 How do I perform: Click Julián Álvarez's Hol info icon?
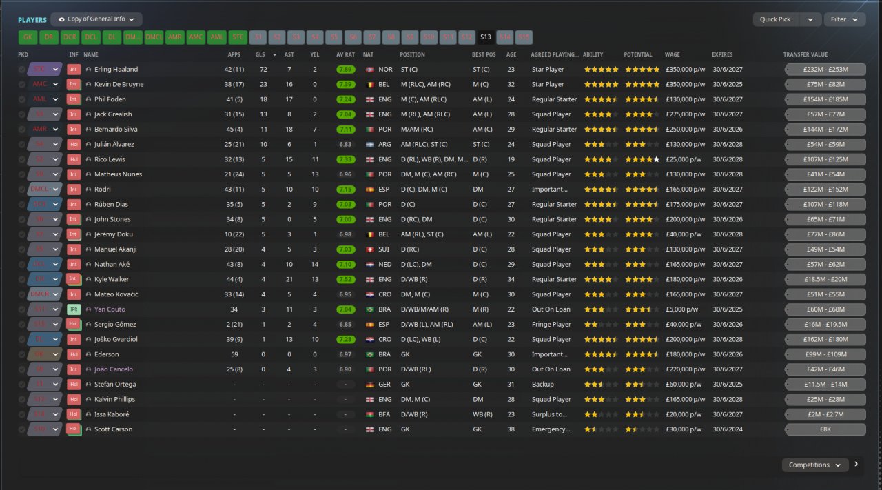pos(74,145)
